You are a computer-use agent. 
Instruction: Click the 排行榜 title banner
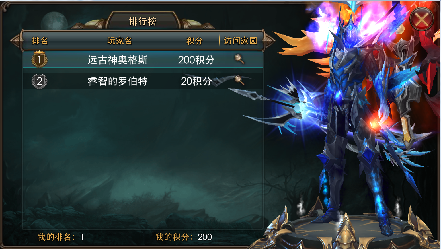pyautogui.click(x=143, y=21)
